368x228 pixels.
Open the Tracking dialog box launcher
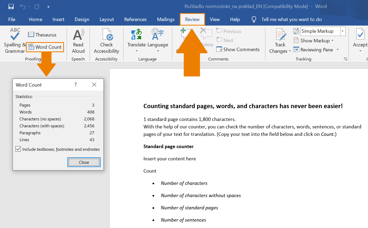click(x=346, y=59)
